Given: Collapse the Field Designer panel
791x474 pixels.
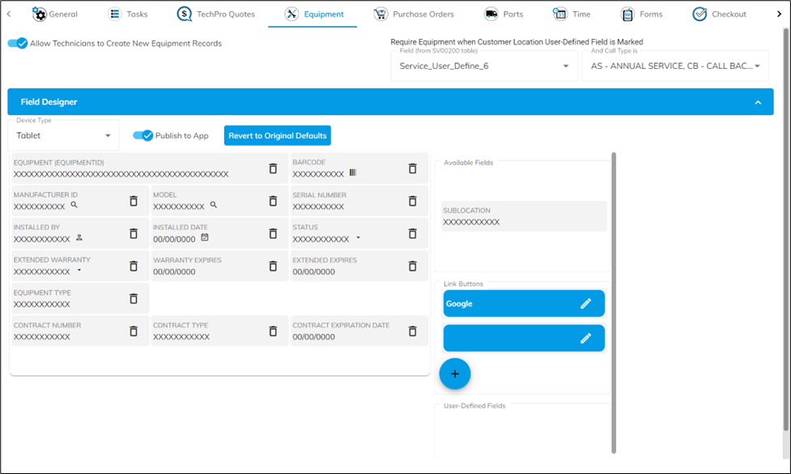Looking at the screenshot, I should click(758, 102).
